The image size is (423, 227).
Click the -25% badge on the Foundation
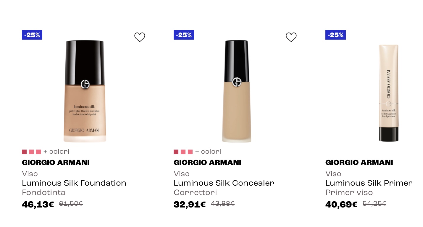[x=32, y=35]
